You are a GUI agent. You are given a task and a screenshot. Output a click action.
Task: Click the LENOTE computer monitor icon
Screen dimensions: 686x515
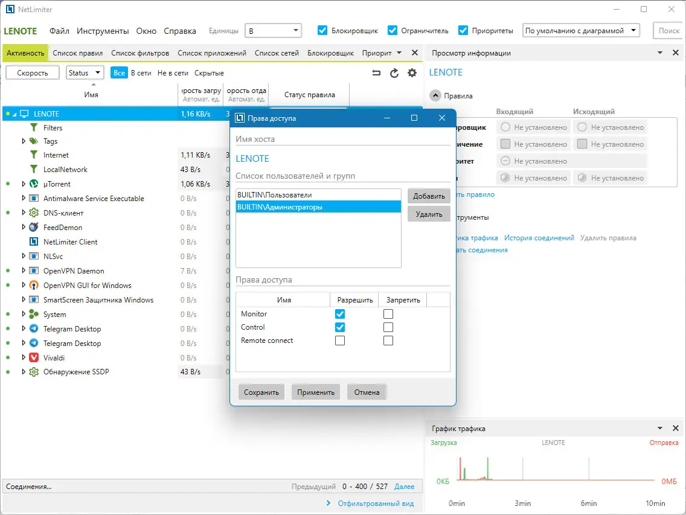[x=25, y=114]
